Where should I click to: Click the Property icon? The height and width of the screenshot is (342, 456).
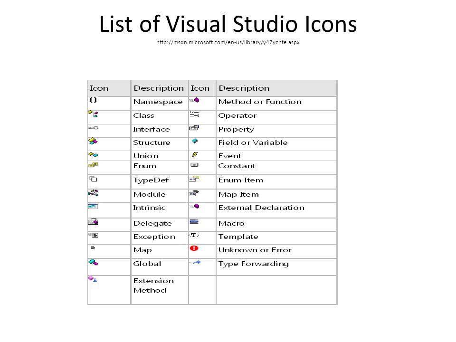(x=194, y=128)
